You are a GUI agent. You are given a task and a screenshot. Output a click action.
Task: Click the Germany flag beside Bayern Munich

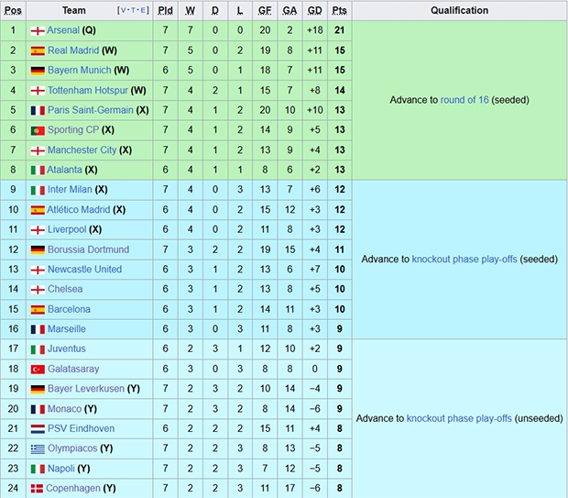38,71
